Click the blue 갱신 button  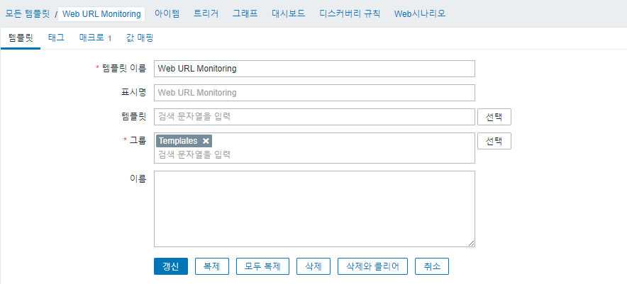pyautogui.click(x=171, y=266)
